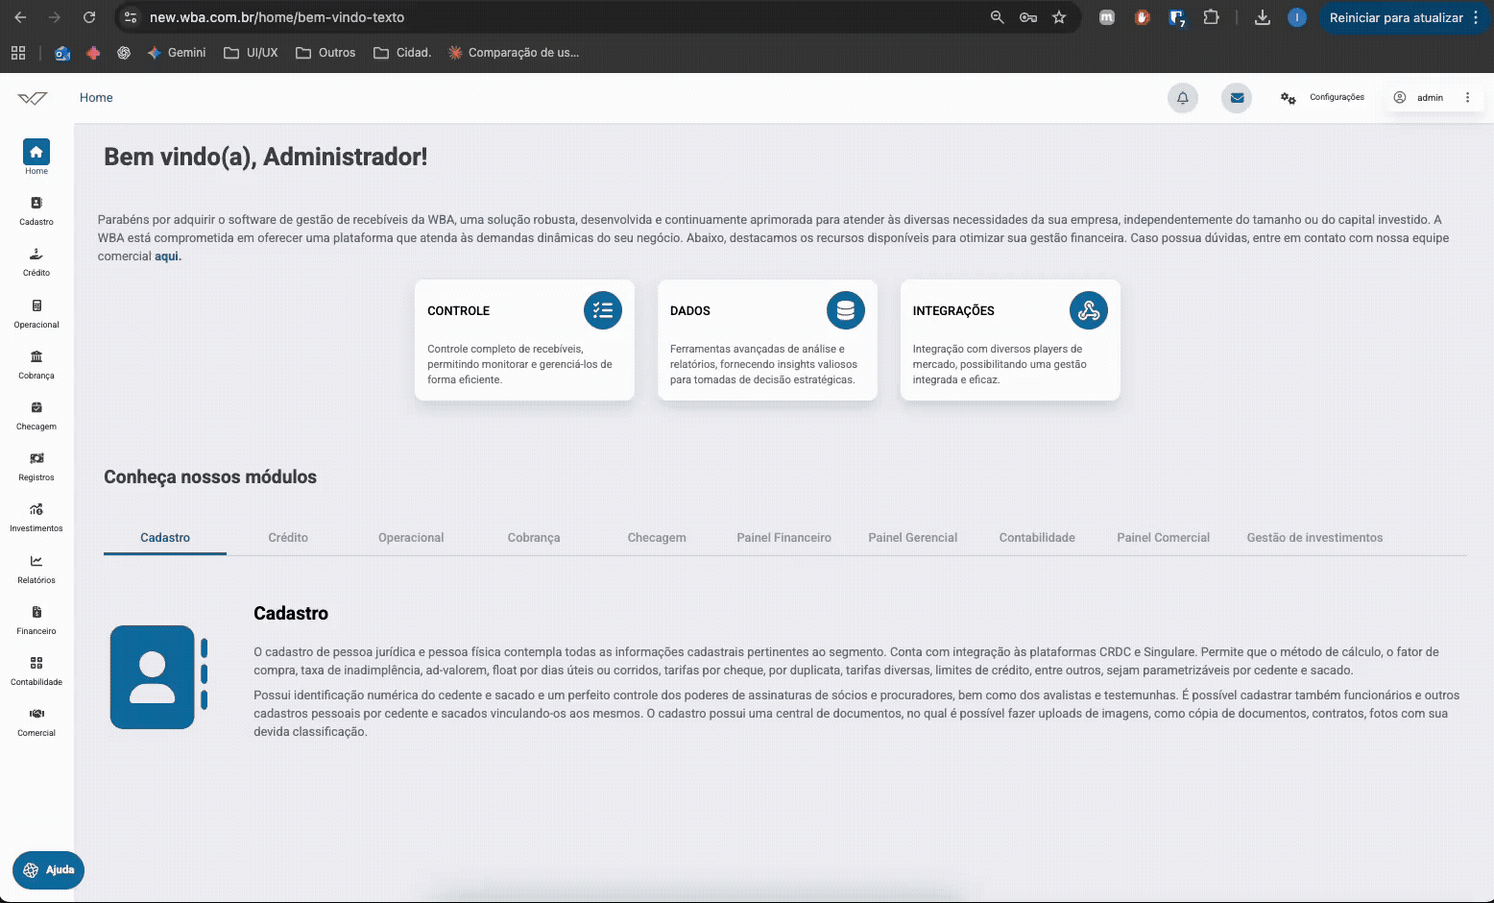Click the WBA logo in the header
Screen dimensions: 1494x903
33,98
